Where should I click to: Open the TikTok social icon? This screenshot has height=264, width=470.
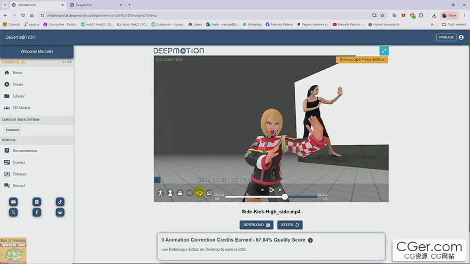(x=60, y=202)
